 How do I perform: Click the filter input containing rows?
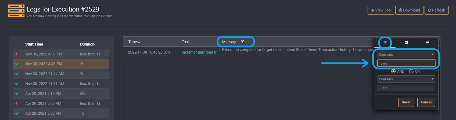(x=406, y=63)
